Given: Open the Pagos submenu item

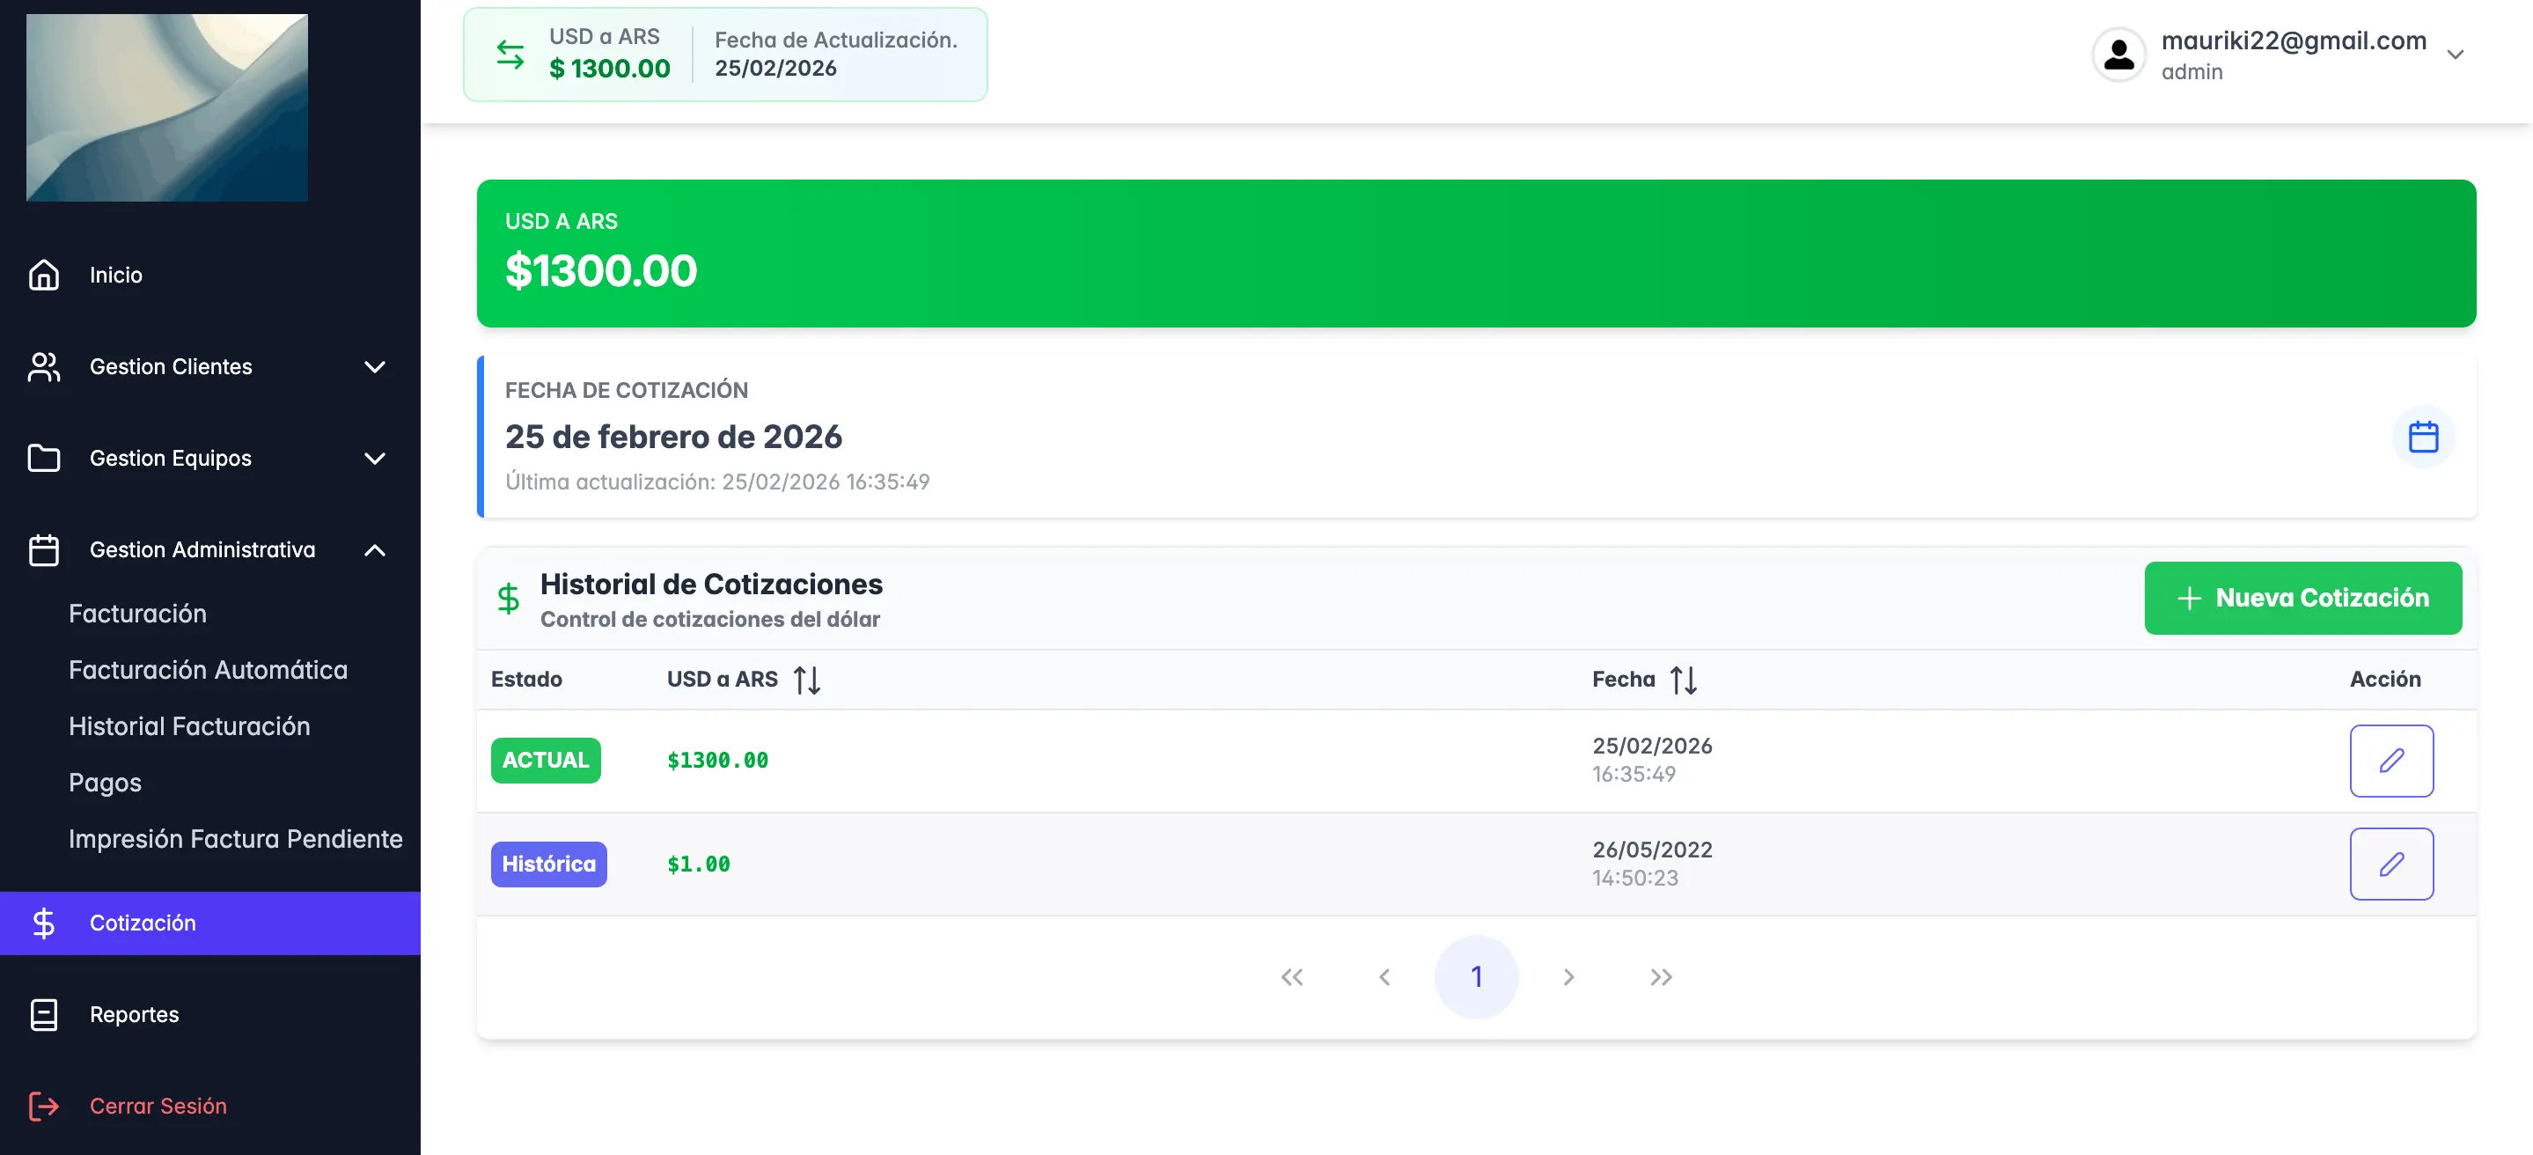Looking at the screenshot, I should 106,783.
